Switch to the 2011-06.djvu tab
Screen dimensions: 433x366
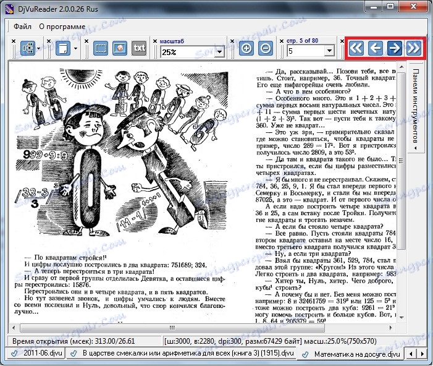click(36, 353)
